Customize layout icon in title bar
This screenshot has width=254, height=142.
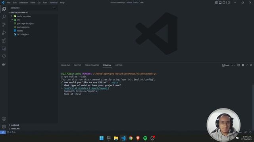point(229,3)
